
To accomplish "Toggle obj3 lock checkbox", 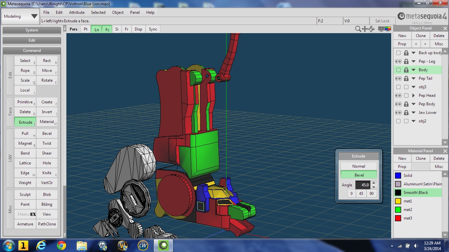I will (406, 87).
